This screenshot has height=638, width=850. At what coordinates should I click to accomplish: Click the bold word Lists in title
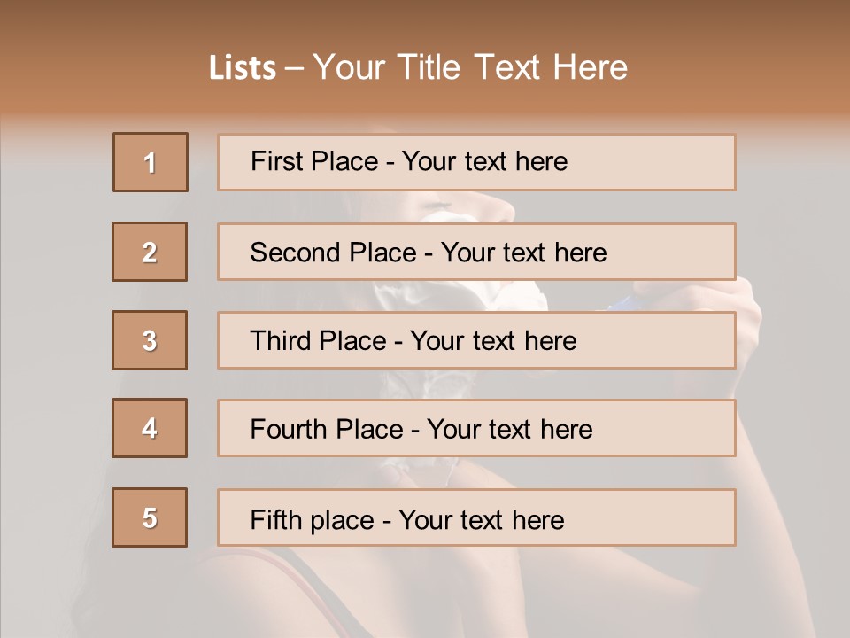click(243, 68)
